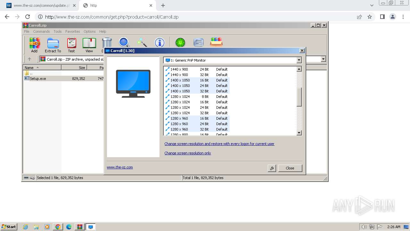
Task: Select 1400 x 1050 32 Bit resolution
Action: pyautogui.click(x=197, y=91)
